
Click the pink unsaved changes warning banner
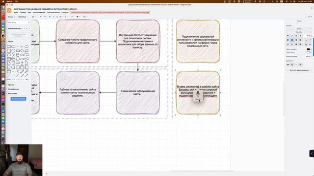pyautogui.click(x=110, y=13)
